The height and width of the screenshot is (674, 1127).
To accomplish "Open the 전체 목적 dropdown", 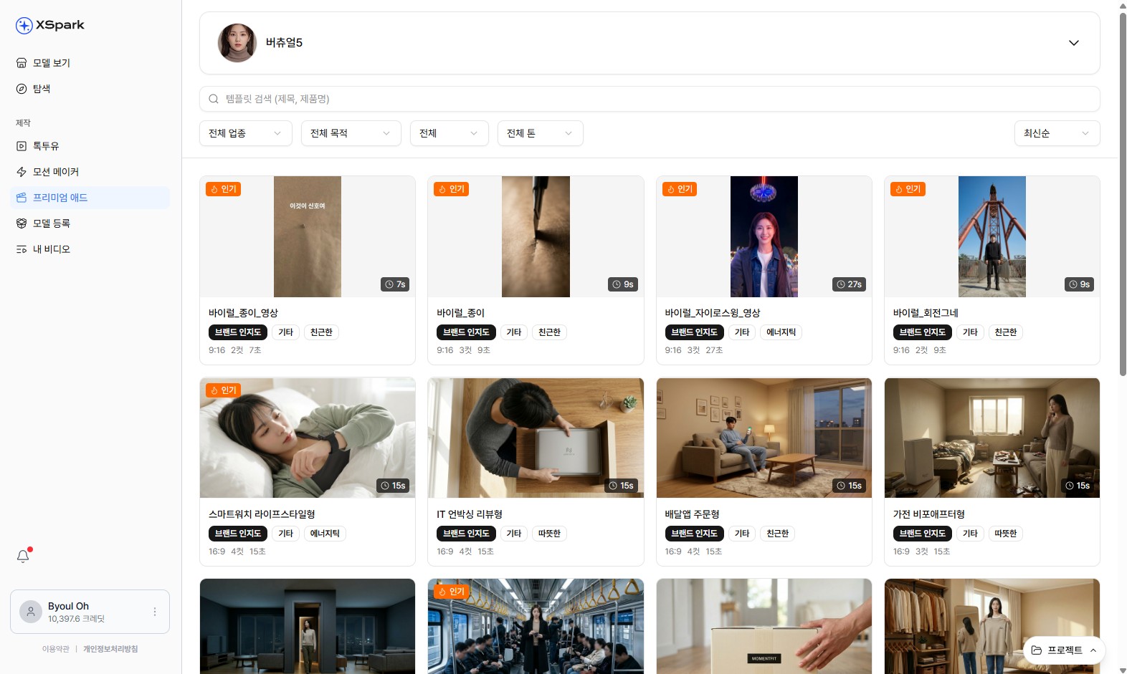I will (351, 133).
